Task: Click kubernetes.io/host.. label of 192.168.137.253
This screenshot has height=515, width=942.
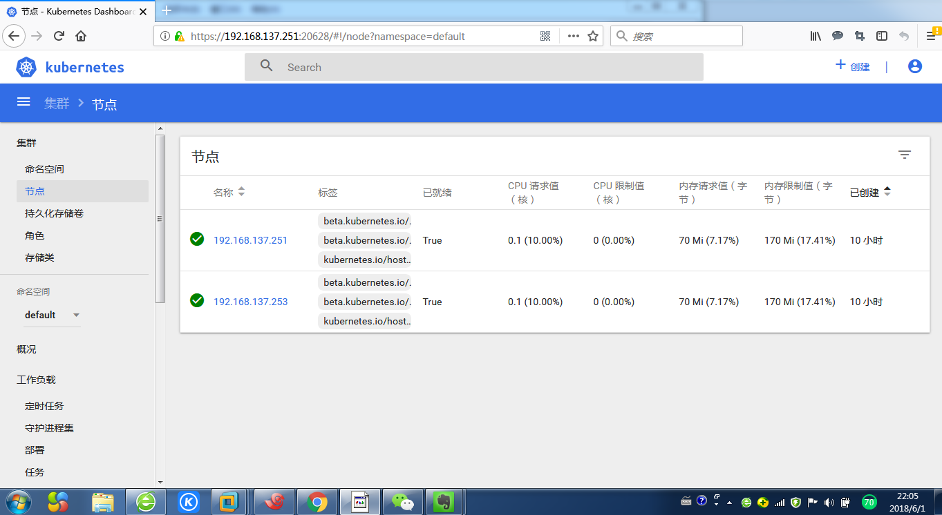Action: (x=365, y=321)
